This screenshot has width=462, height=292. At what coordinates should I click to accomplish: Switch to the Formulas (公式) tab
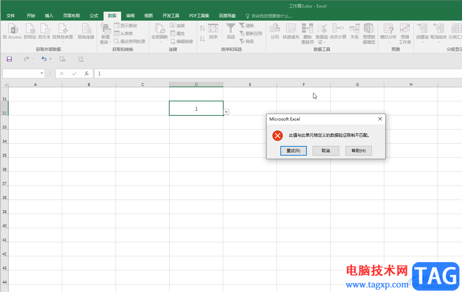pos(94,16)
